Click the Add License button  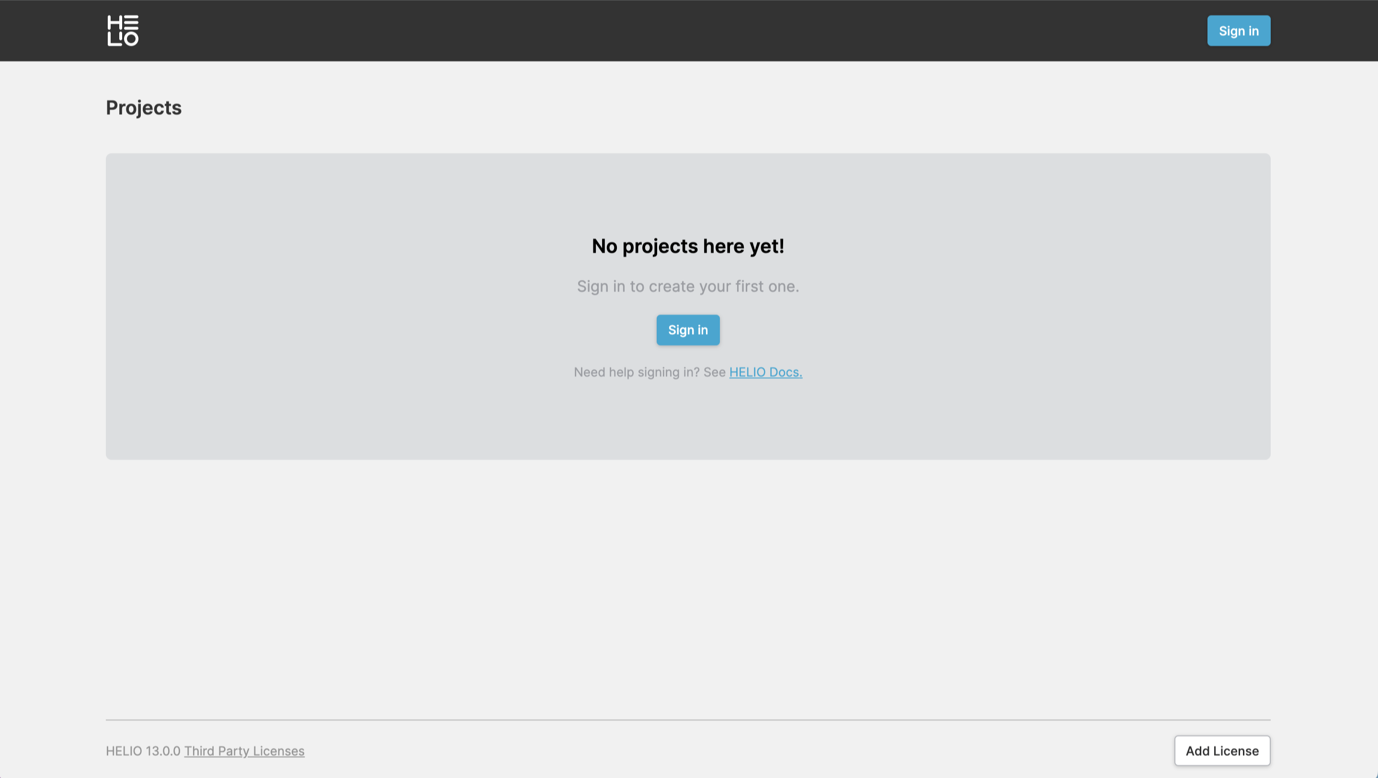pyautogui.click(x=1222, y=750)
